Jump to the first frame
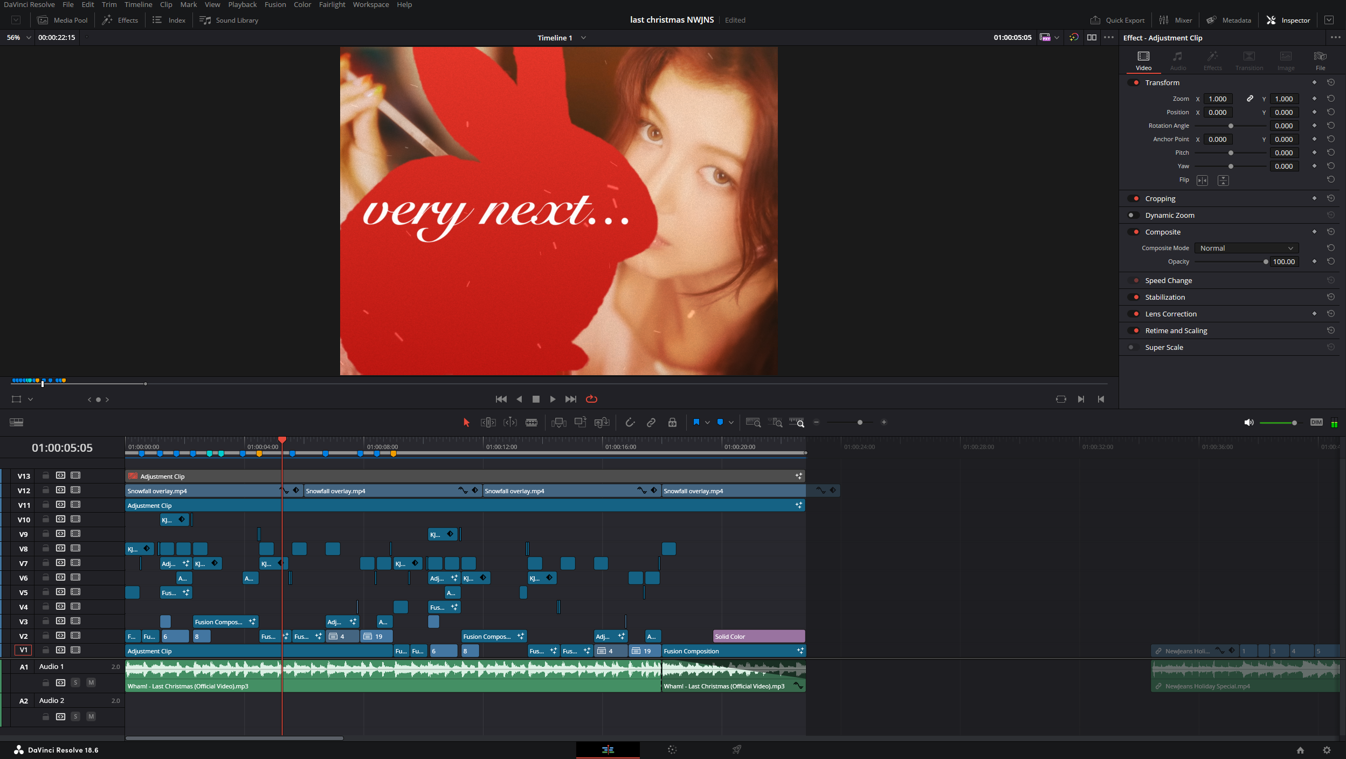Viewport: 1346px width, 759px height. click(x=501, y=399)
